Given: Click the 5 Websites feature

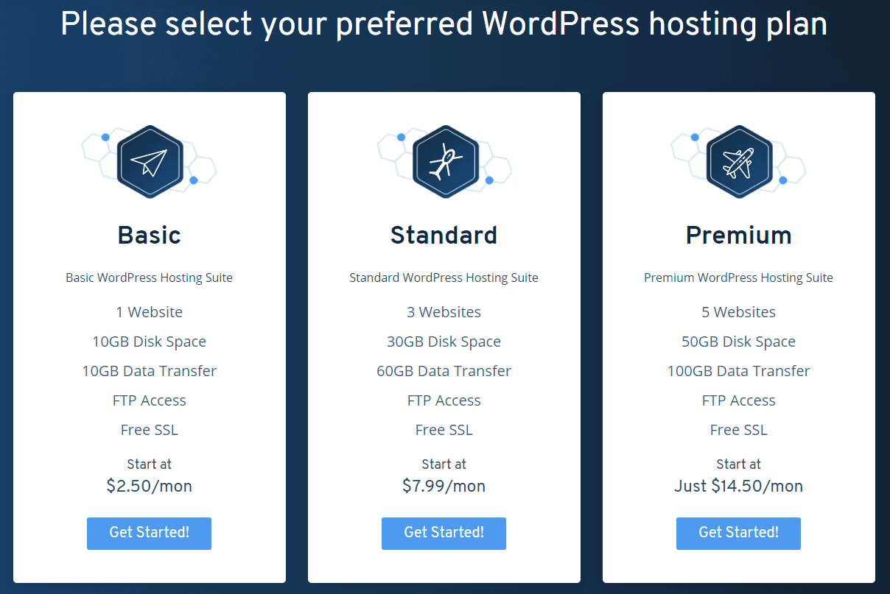Looking at the screenshot, I should [x=738, y=312].
